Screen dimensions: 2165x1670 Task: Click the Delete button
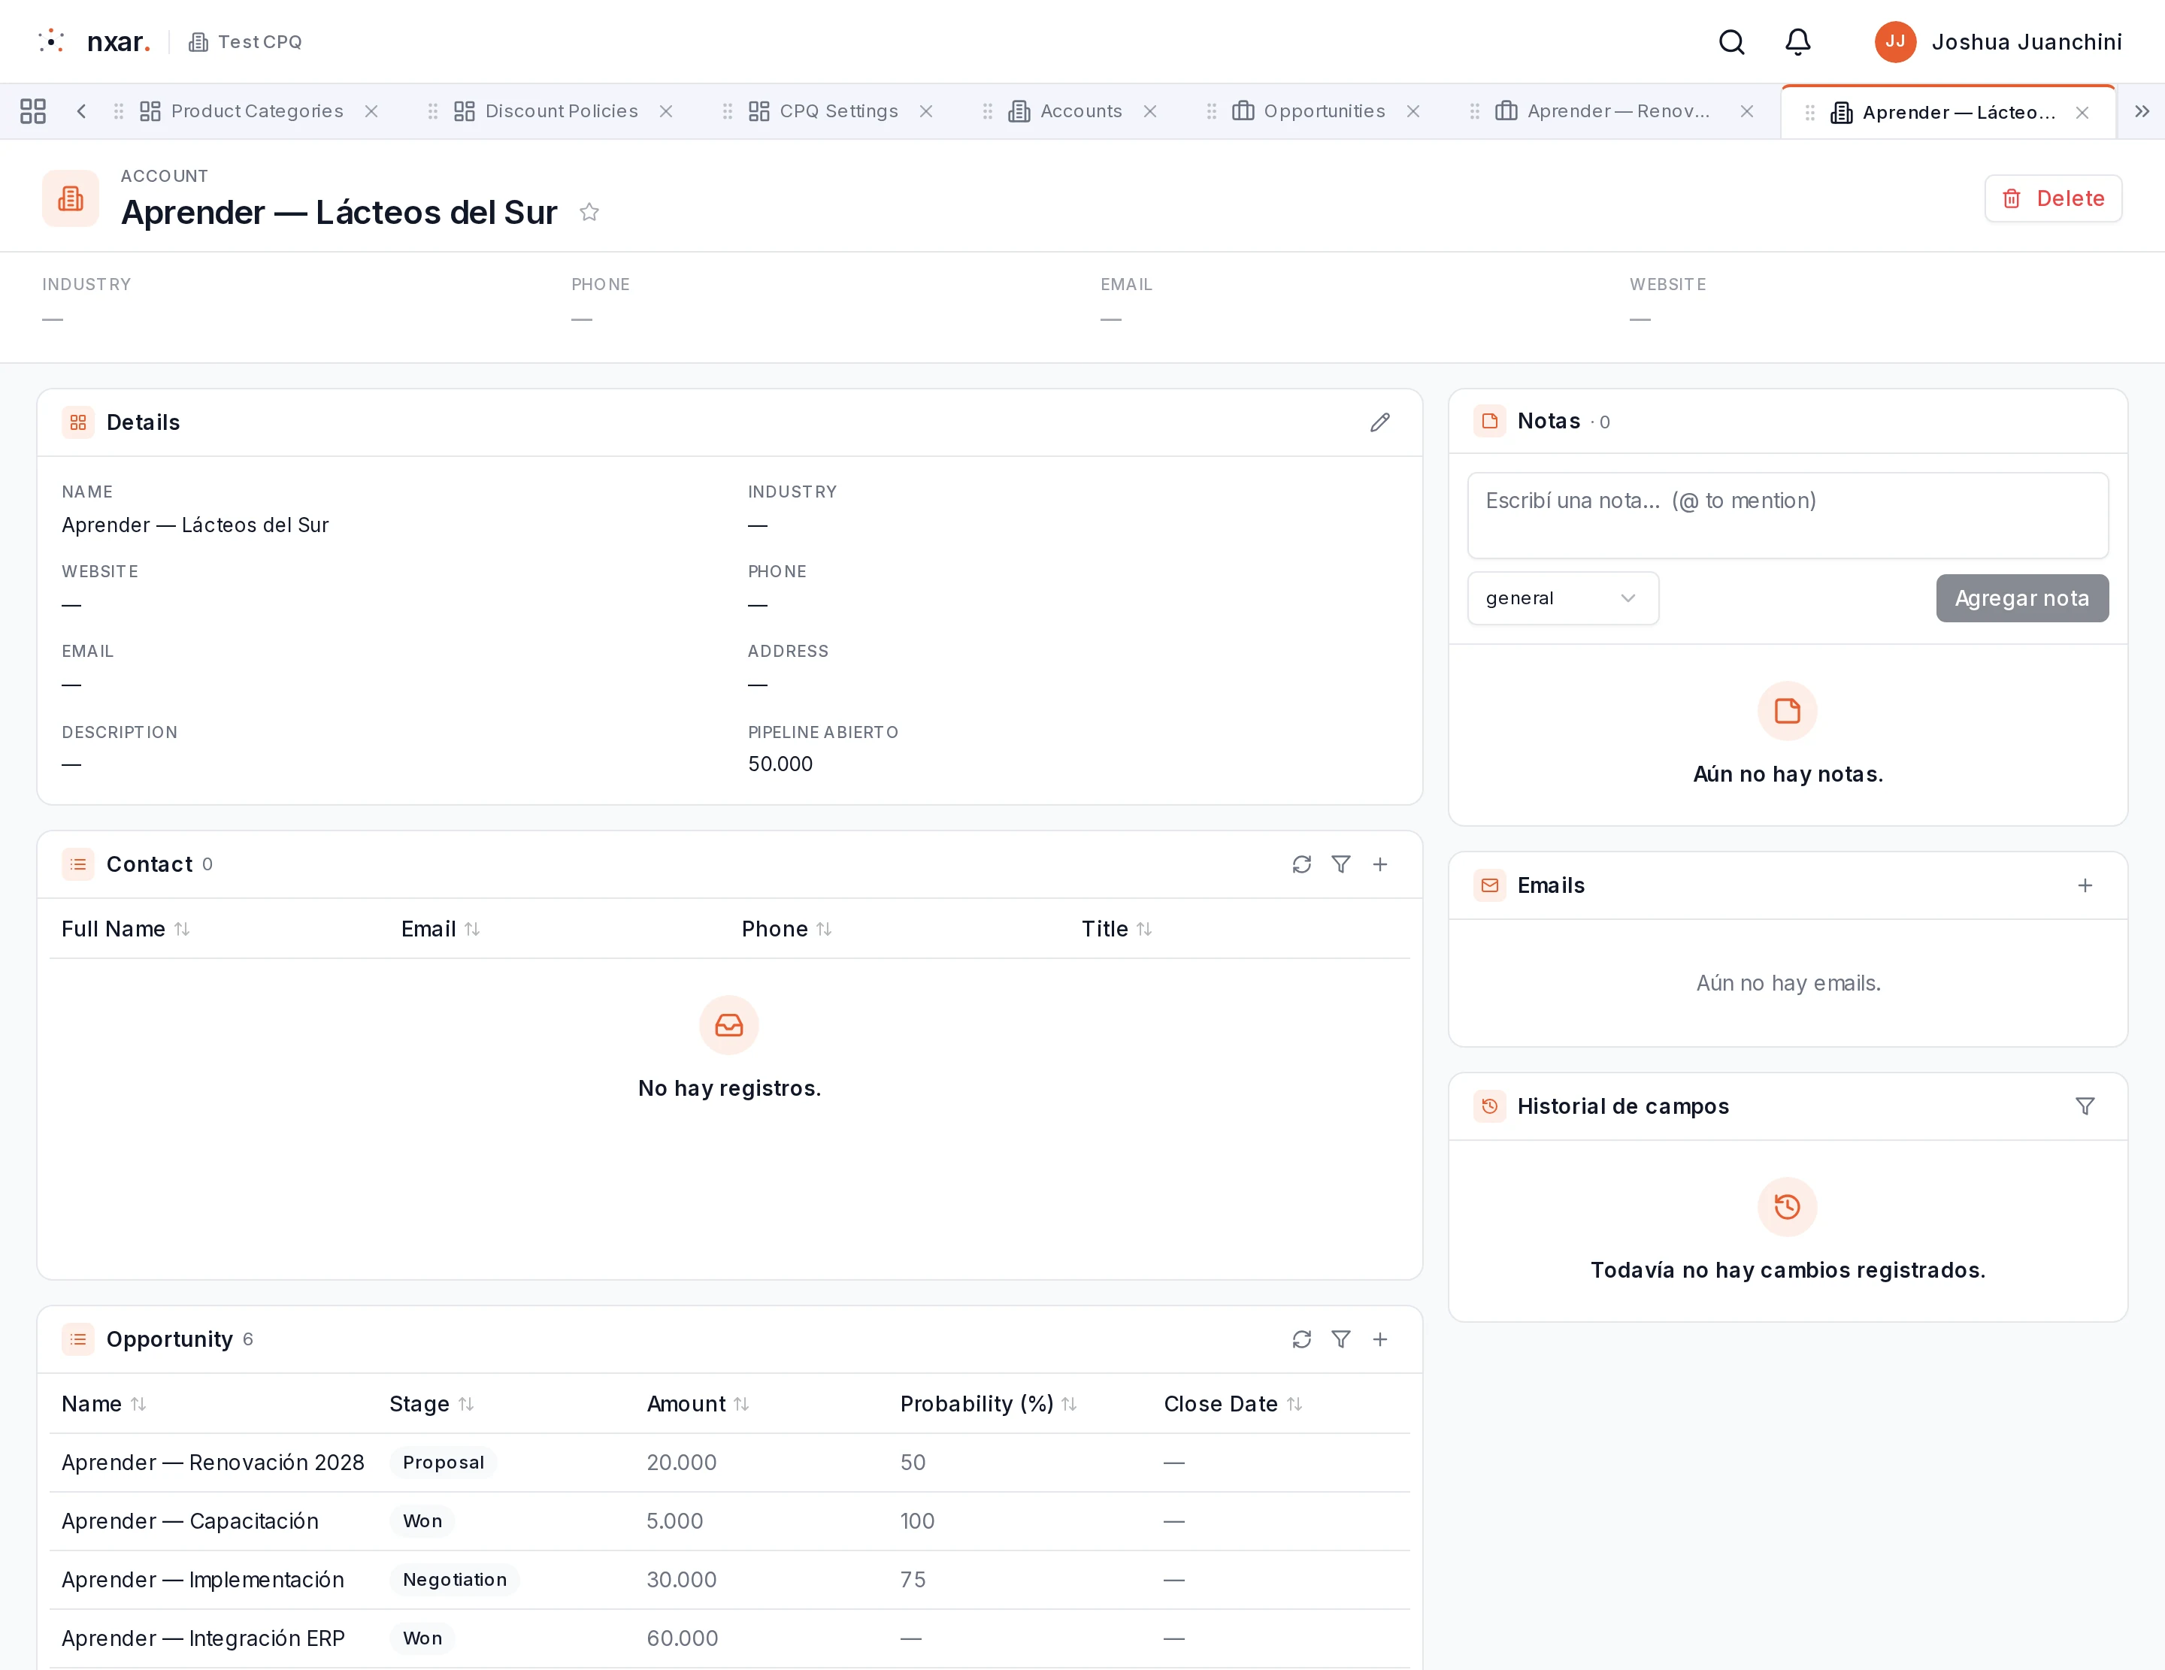point(2052,198)
